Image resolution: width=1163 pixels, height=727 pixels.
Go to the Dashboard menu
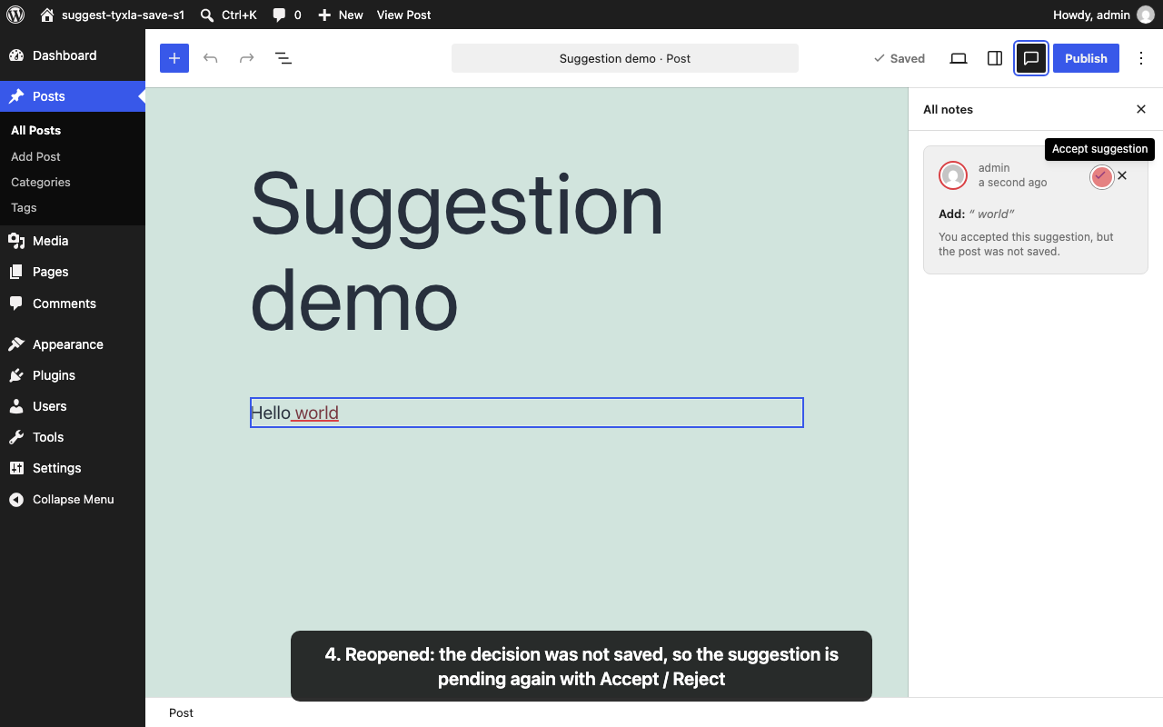(x=73, y=55)
